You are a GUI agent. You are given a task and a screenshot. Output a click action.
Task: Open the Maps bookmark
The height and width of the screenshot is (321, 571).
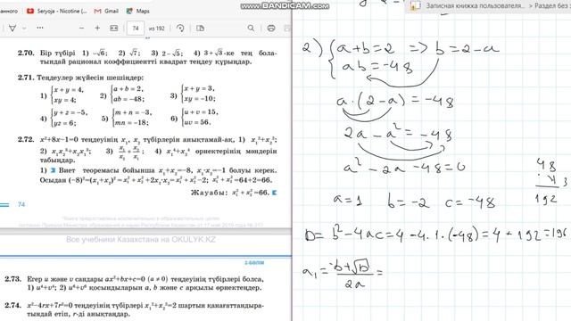point(137,11)
